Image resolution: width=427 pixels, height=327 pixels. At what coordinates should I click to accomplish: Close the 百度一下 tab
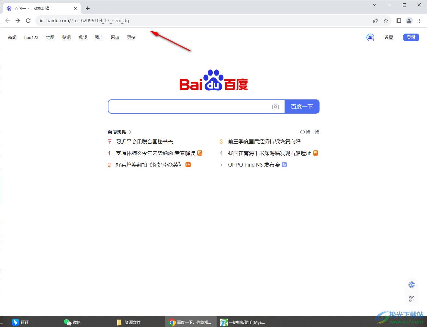pos(75,8)
